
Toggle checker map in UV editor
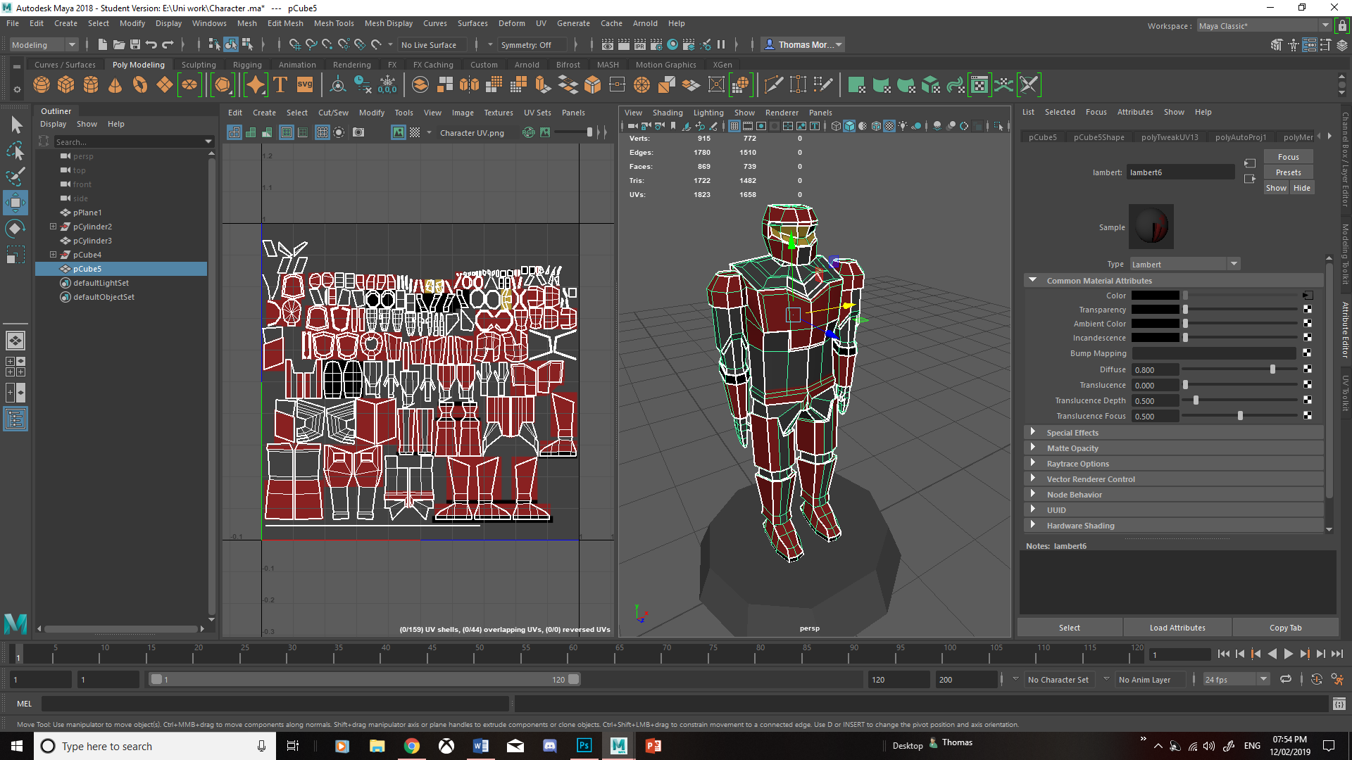415,132
